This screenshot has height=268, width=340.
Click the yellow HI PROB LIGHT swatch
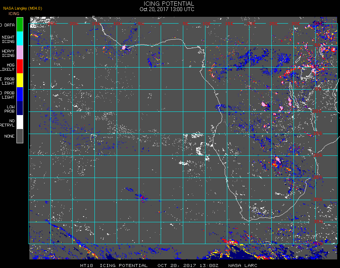(x=20, y=80)
